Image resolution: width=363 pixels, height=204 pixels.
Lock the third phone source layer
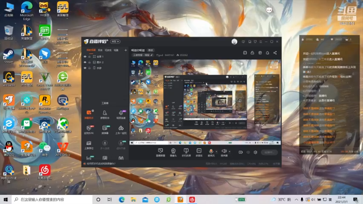(x=90, y=68)
